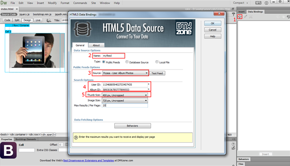Click the Name input field
This screenshot has width=290, height=166.
pyautogui.click(x=113, y=56)
